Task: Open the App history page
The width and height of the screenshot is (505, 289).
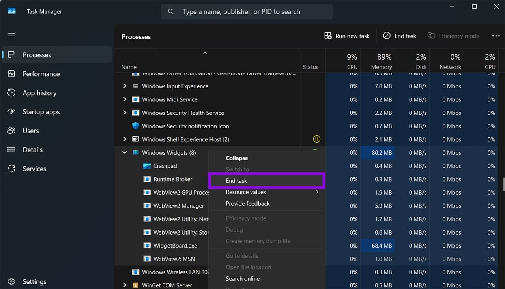Action: tap(57, 93)
